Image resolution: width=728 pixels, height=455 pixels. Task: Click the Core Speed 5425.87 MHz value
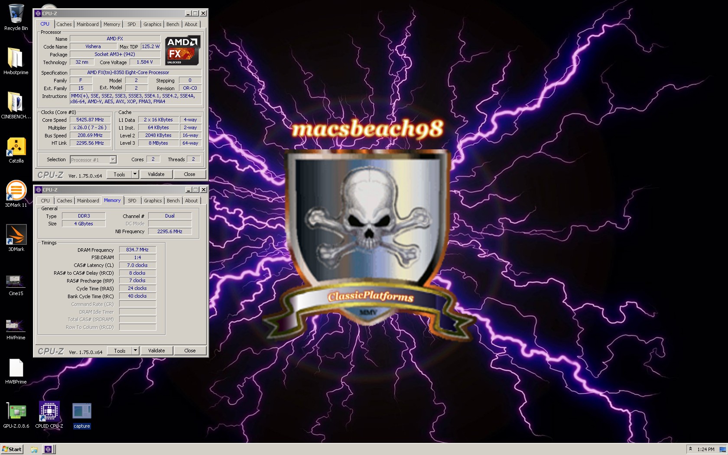coord(90,120)
